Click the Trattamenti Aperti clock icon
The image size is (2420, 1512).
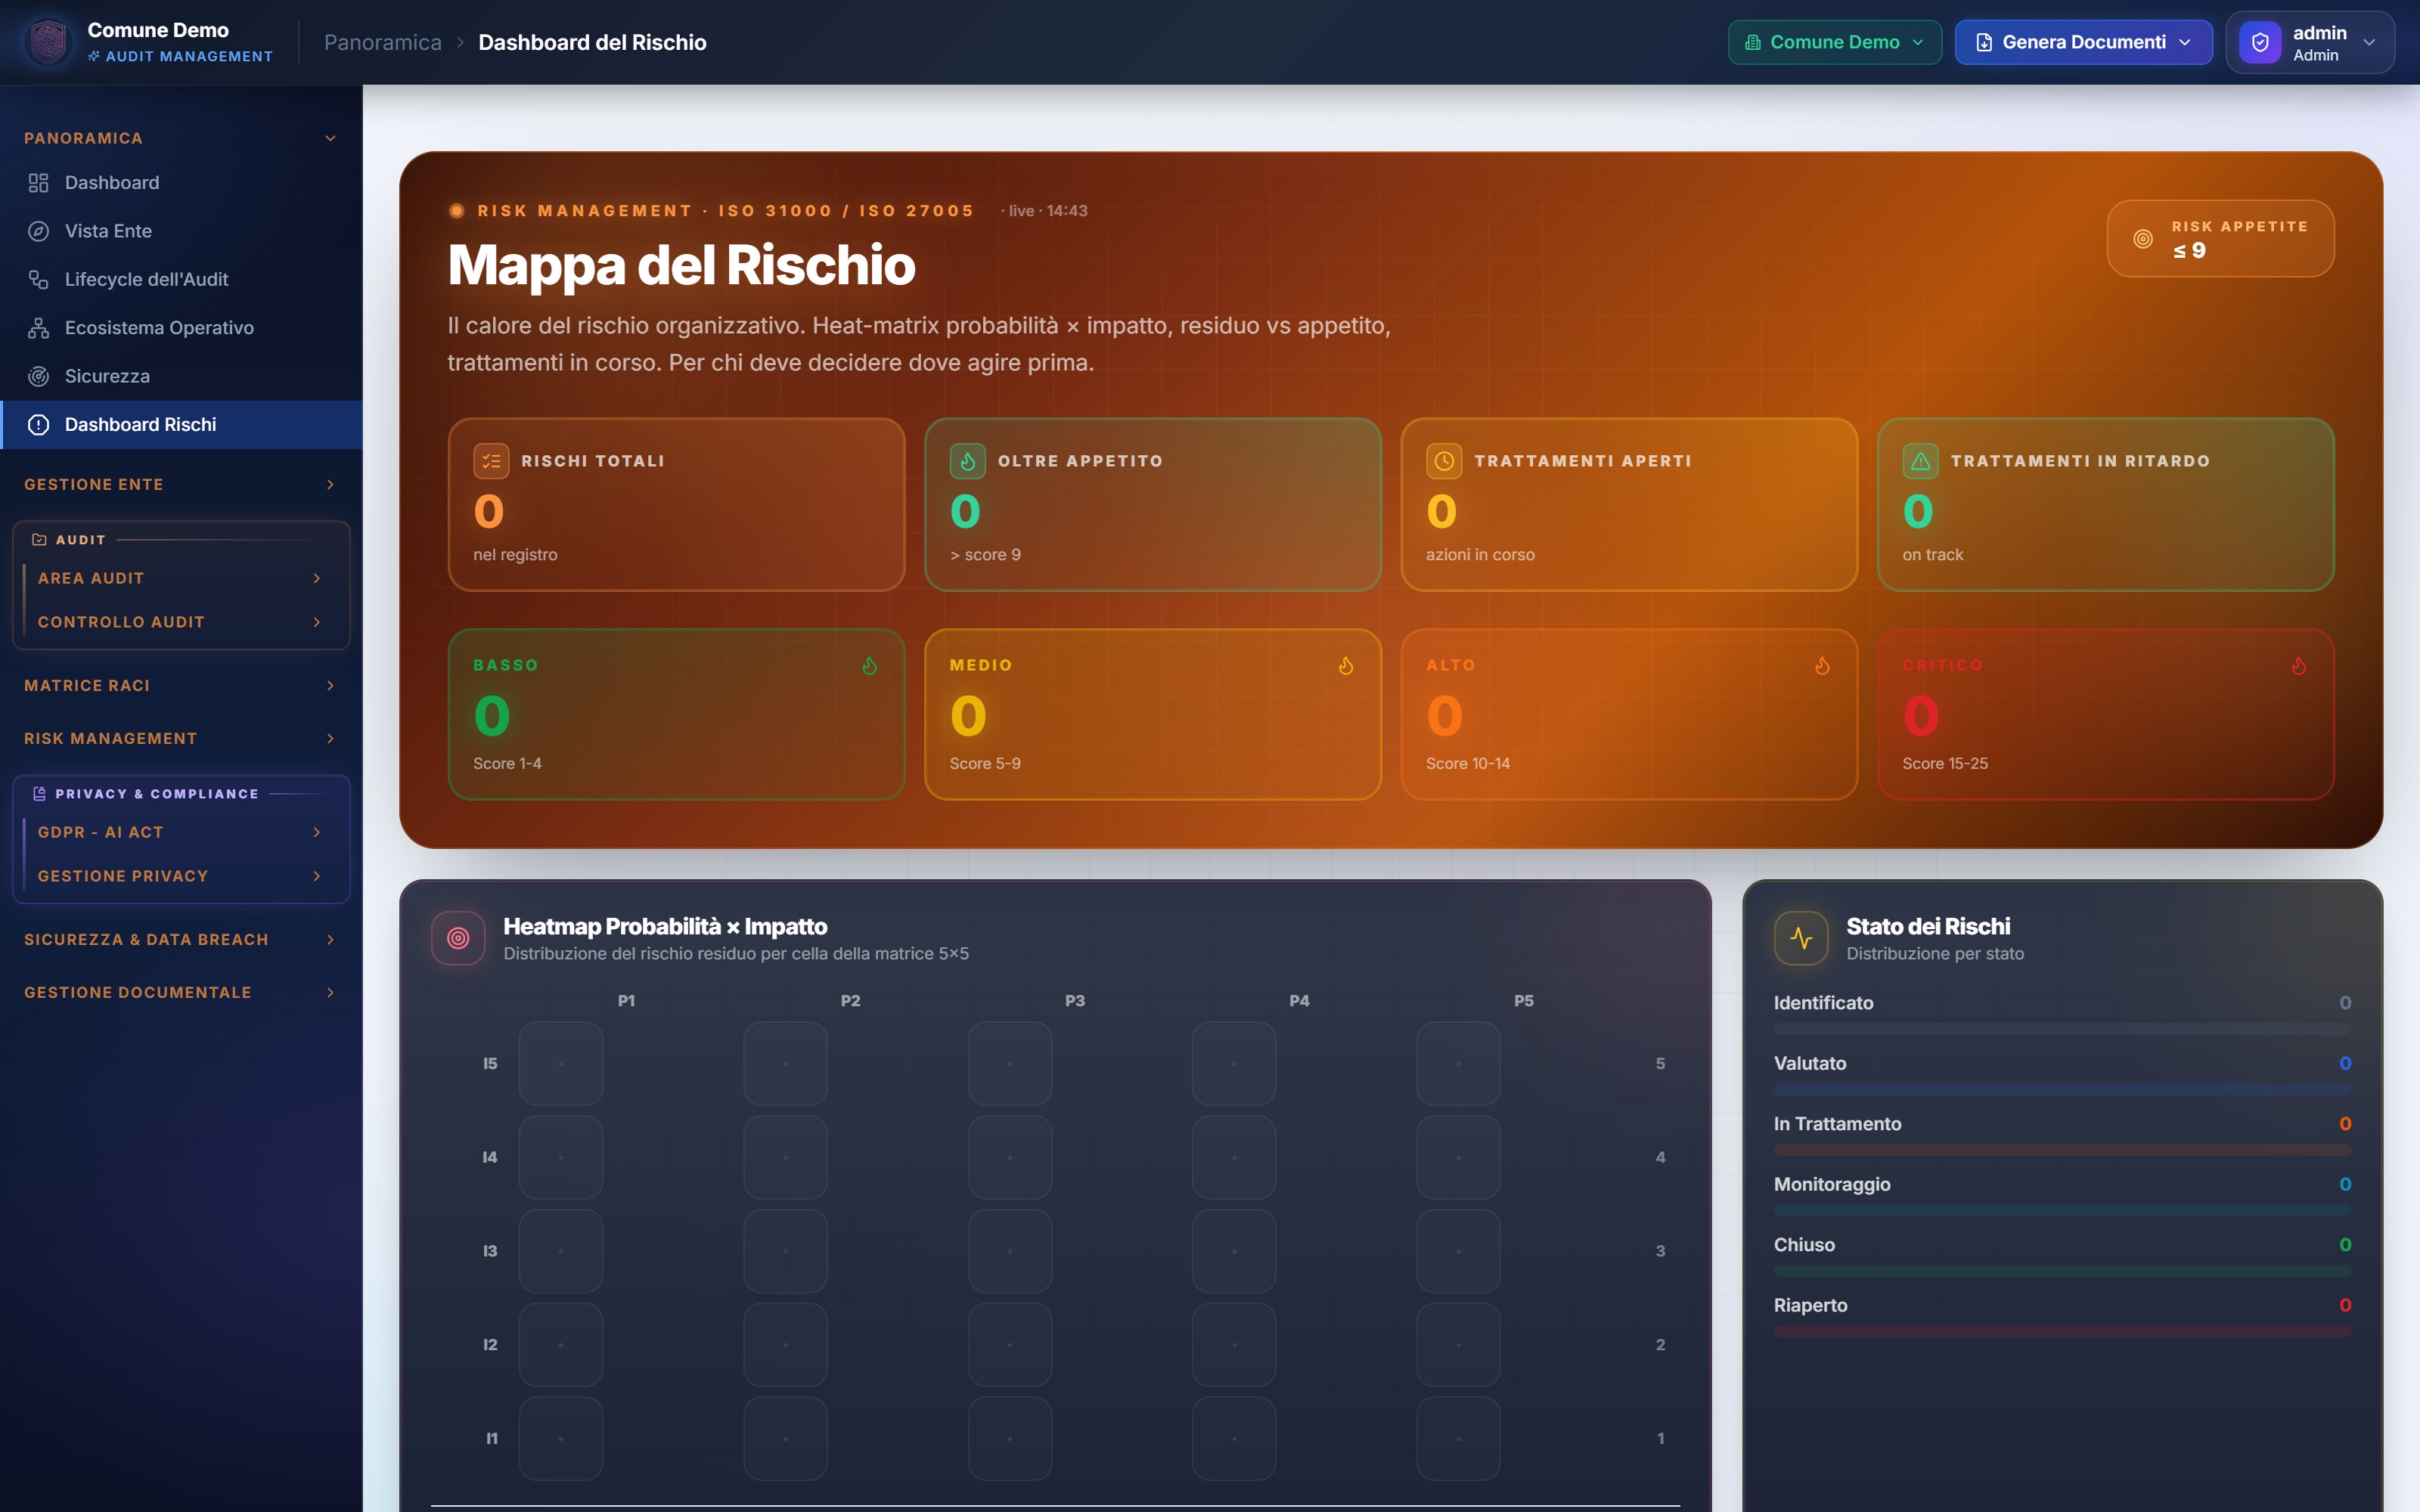[x=1444, y=461]
